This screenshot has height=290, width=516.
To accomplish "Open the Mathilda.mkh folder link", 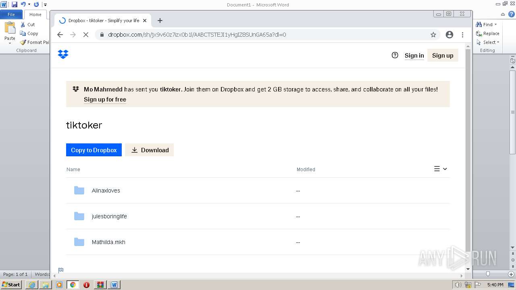I will pyautogui.click(x=108, y=242).
